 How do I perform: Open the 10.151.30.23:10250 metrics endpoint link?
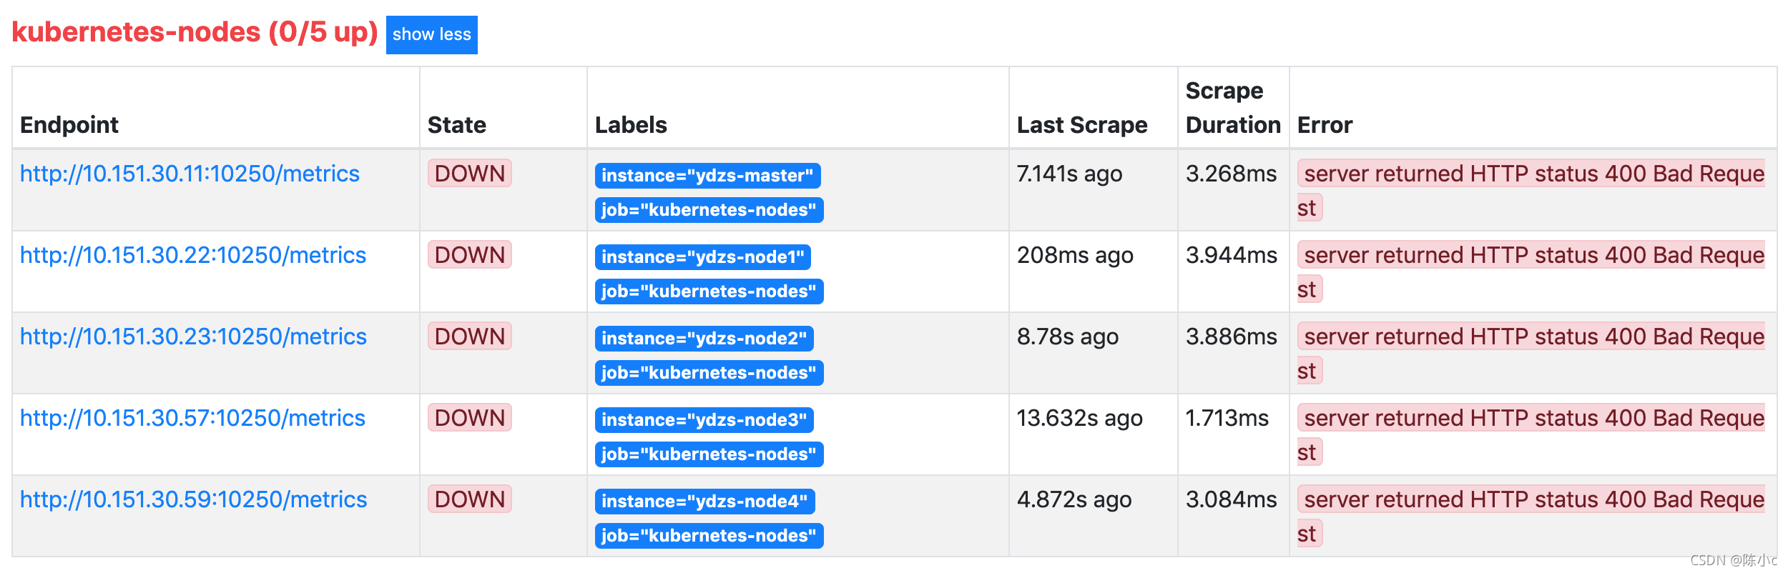click(x=193, y=337)
